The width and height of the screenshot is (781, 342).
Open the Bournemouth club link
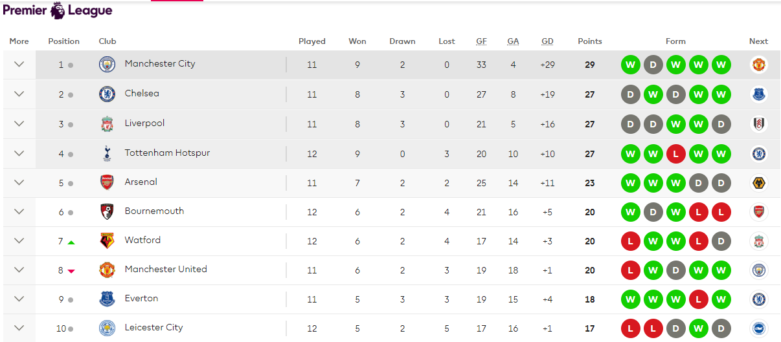pyautogui.click(x=154, y=211)
